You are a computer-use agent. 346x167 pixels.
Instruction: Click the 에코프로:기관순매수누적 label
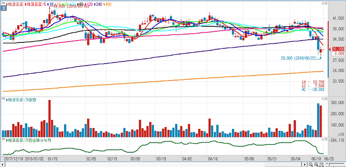point(29,140)
